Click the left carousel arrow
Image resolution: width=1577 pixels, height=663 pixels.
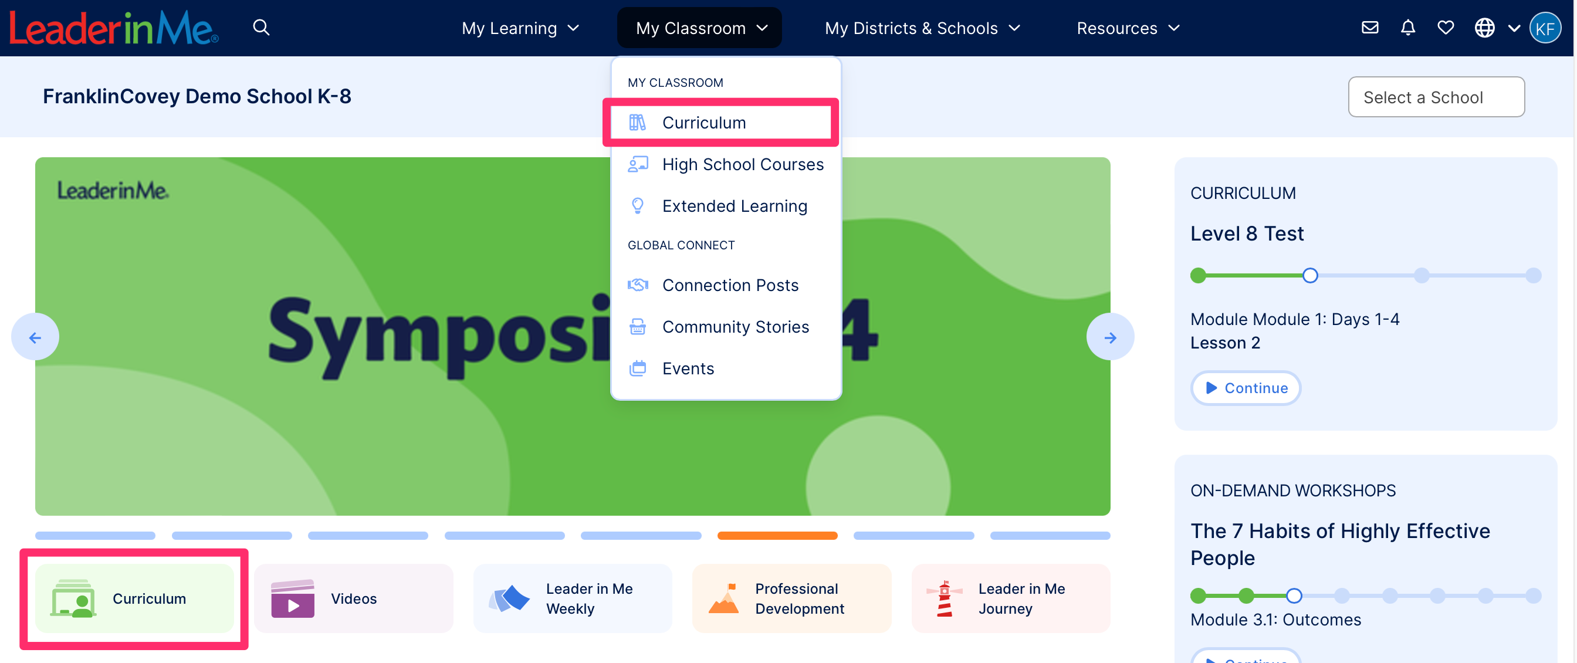click(35, 336)
